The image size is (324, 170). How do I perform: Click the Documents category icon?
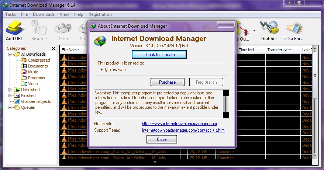(24, 66)
